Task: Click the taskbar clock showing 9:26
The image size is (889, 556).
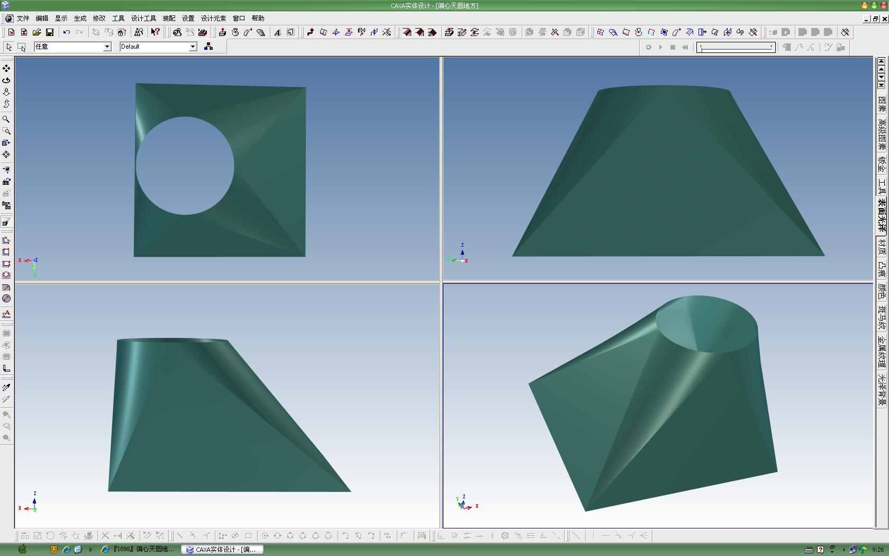Action: (877, 550)
